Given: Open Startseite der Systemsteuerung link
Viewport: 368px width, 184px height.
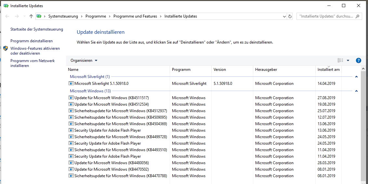Looking at the screenshot, I should [x=37, y=29].
